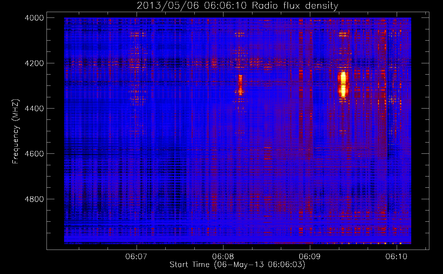Click the narrow orange burst just after 06:08

[x=240, y=85]
